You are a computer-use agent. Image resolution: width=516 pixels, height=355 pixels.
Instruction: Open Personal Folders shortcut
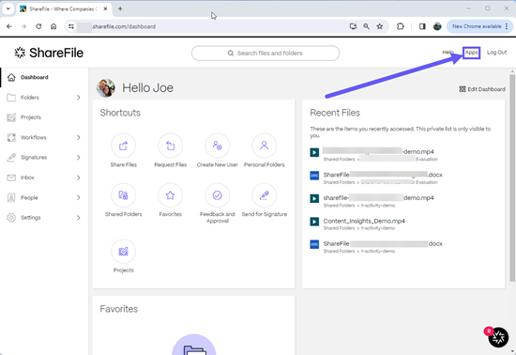tap(264, 146)
